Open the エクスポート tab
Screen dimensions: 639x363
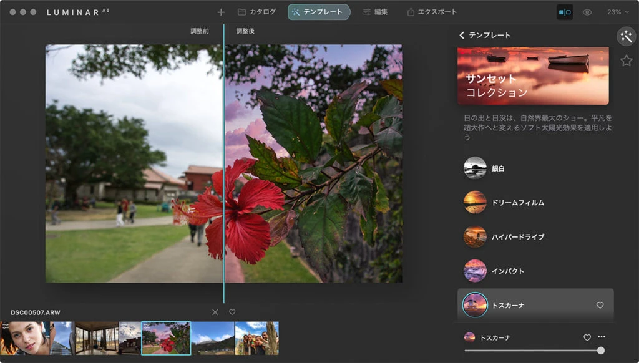click(432, 12)
